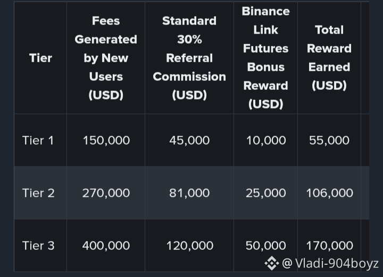Select the Tier 2 row label
Image resolution: width=383 pixels, height=277 pixels.
point(38,193)
